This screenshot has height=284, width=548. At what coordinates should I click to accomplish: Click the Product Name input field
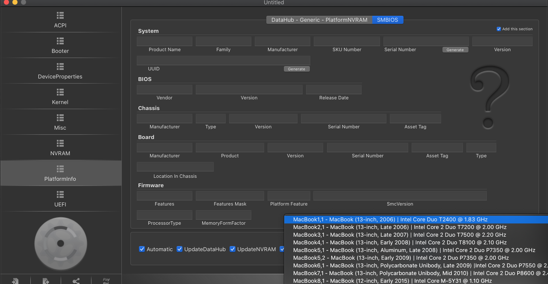[x=165, y=41]
